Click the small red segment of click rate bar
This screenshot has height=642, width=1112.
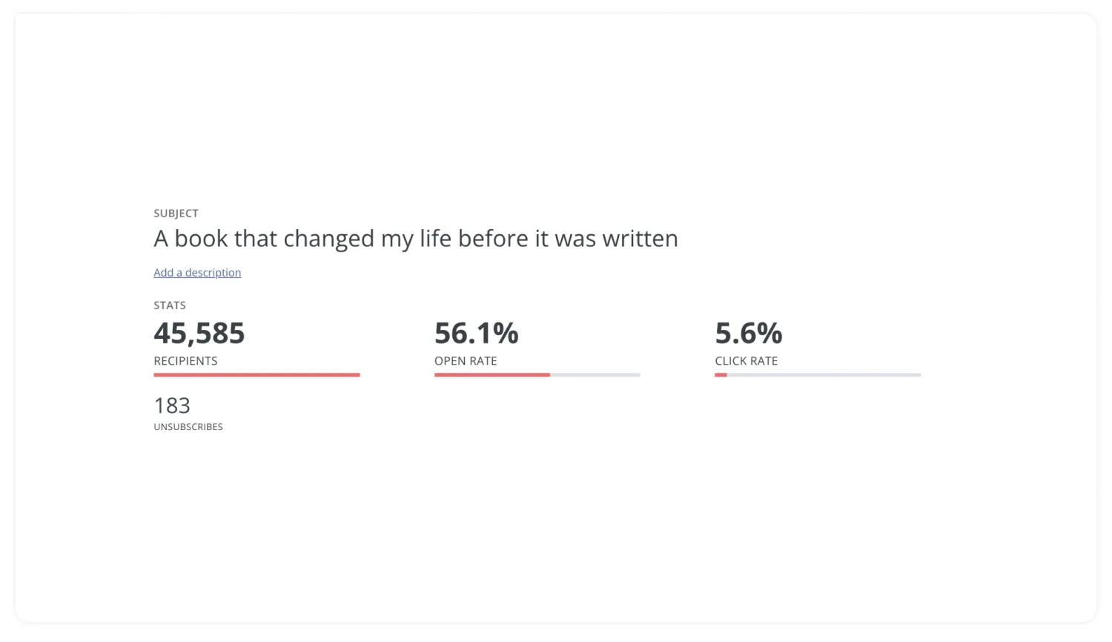point(721,375)
